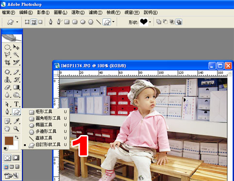Select the Sponge tool
Image resolution: width=234 pixels, height=181 pixels.
tap(16, 95)
